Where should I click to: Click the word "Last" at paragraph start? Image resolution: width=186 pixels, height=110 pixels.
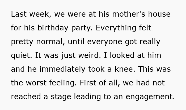[x=19, y=14]
